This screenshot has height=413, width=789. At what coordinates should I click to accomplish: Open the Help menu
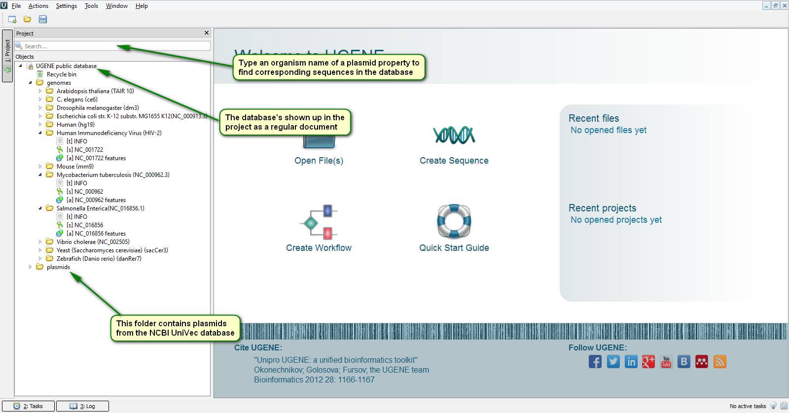tap(142, 6)
